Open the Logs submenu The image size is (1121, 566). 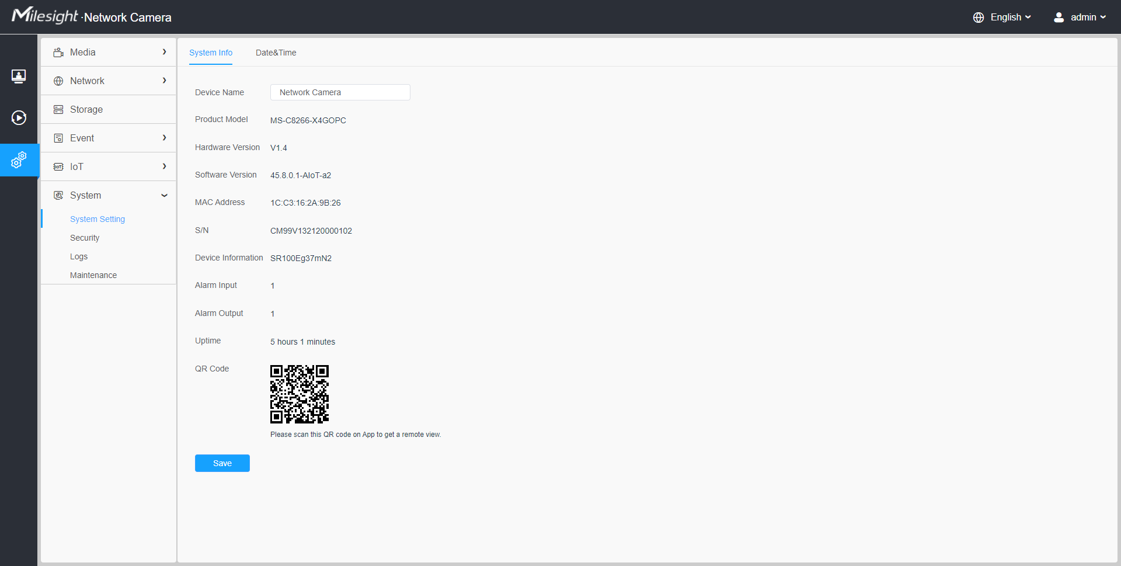click(x=79, y=256)
